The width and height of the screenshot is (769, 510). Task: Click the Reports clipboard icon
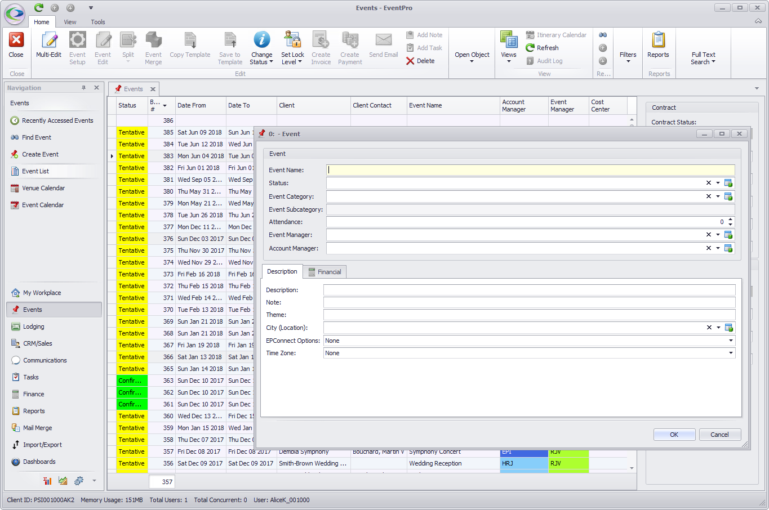tap(658, 40)
